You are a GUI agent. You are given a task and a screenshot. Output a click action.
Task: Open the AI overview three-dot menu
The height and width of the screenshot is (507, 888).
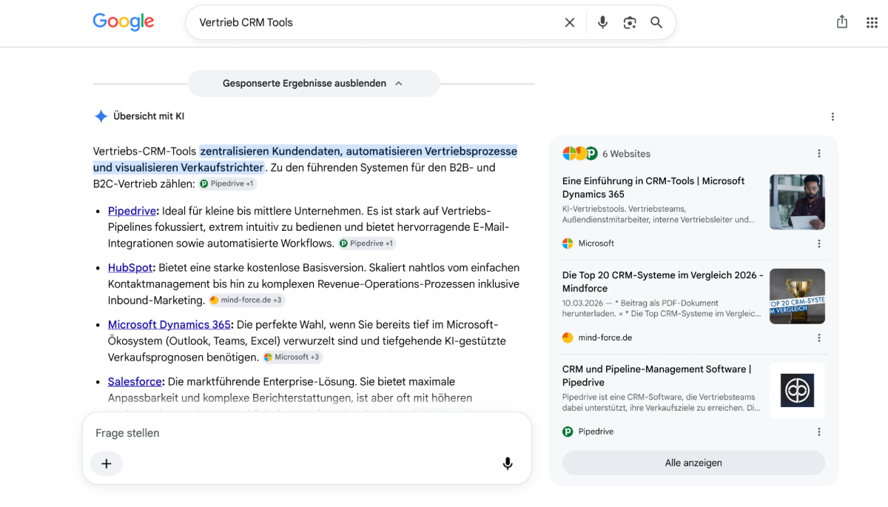coord(832,117)
